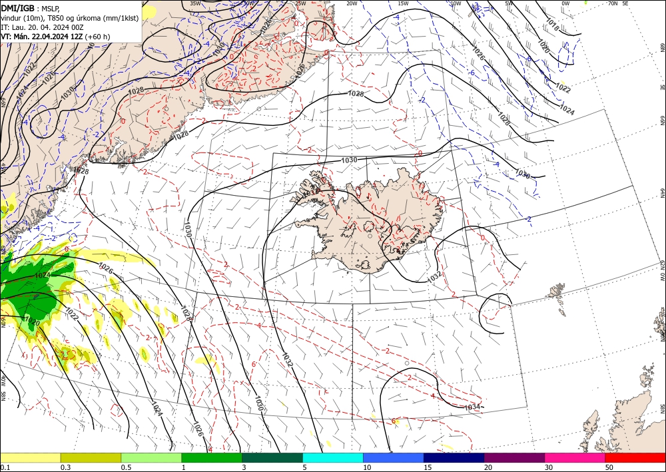Viewport: 666px width, 472px height.
Task: Click the '0.1' legend value
Action: tap(4, 467)
